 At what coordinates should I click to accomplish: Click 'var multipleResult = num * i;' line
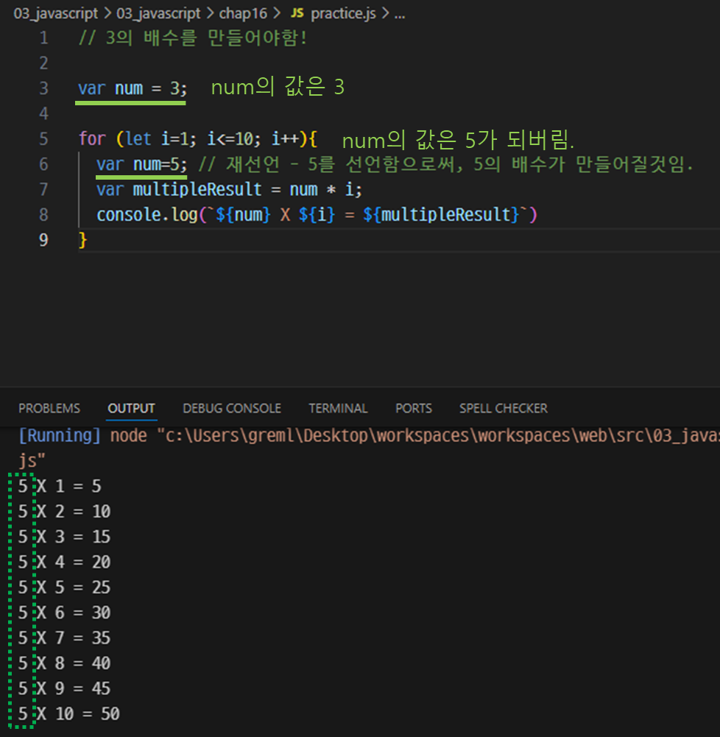[x=229, y=189]
